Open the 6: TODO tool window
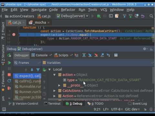 (x=95, y=104)
